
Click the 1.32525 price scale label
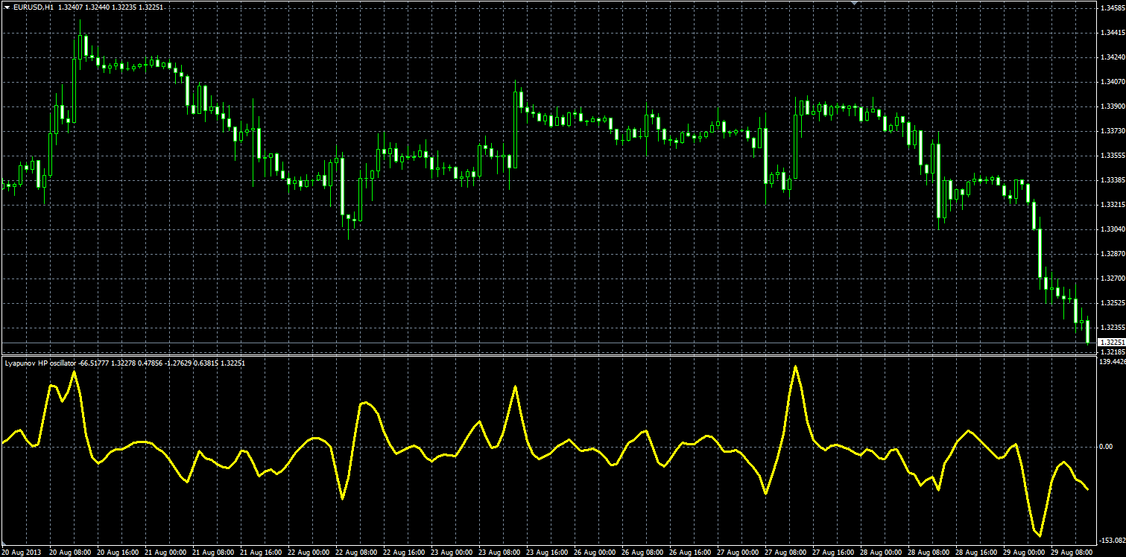pos(1112,303)
